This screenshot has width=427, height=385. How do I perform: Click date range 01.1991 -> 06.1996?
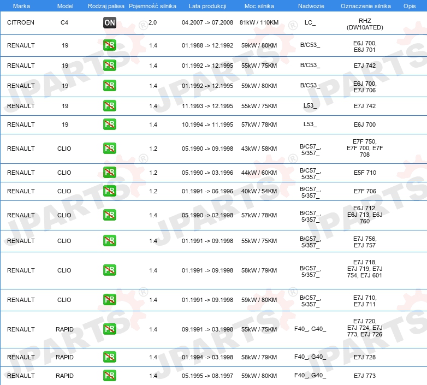pyautogui.click(x=207, y=191)
